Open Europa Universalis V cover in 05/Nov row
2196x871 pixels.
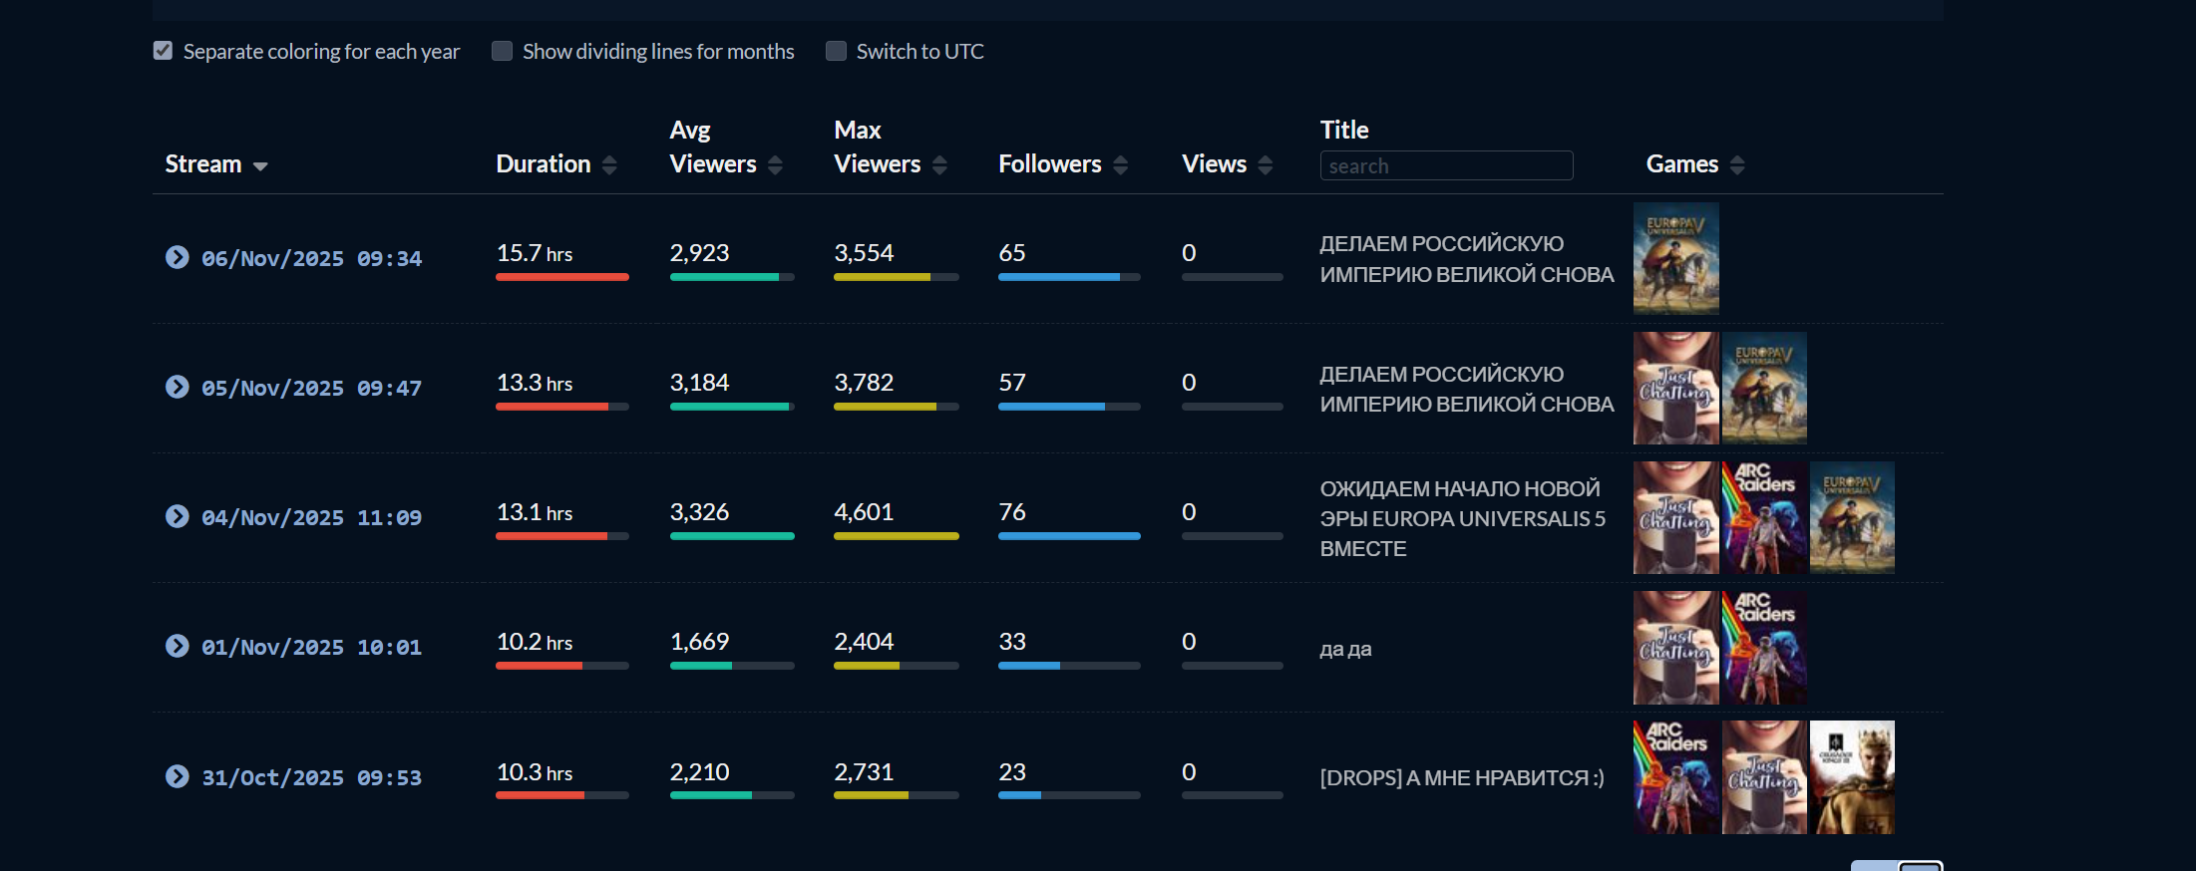(x=1764, y=388)
